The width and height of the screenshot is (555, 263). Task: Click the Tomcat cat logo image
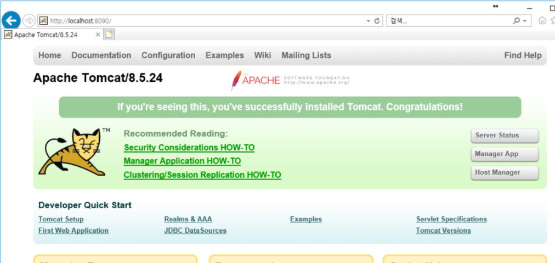tap(75, 152)
